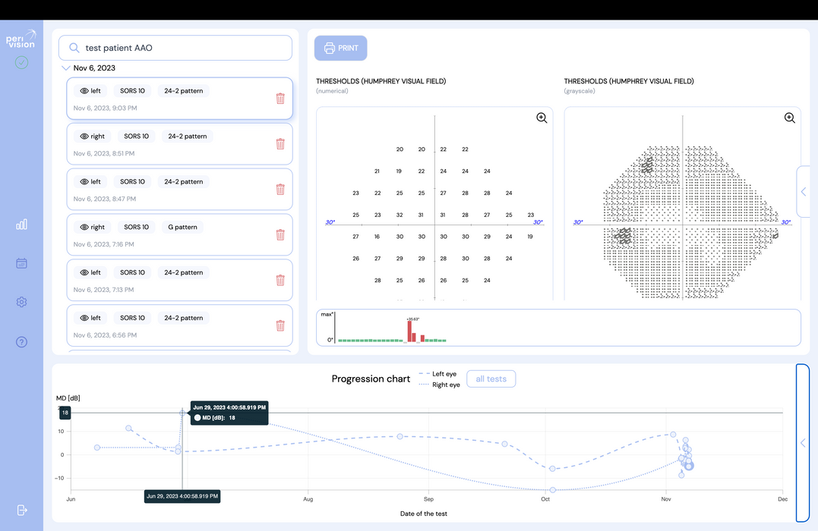Zoom into the numerical thresholds chart
The image size is (818, 531).
tap(542, 118)
